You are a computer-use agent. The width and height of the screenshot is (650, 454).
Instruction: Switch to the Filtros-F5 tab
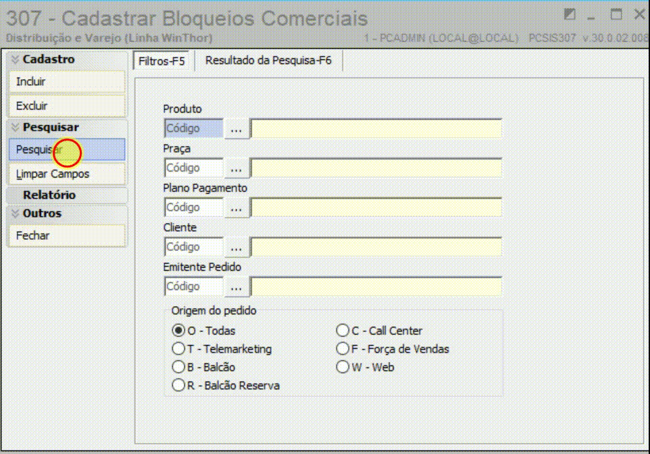161,61
